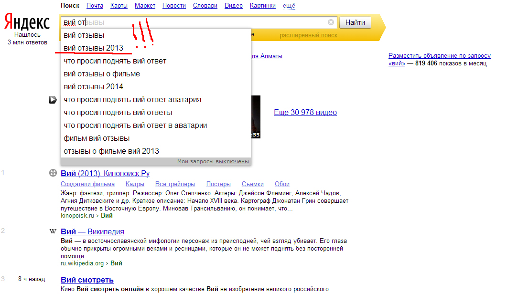Click the "8 ч назад" timestamp
Viewport: 518px width, 294px height.
[x=32, y=279]
